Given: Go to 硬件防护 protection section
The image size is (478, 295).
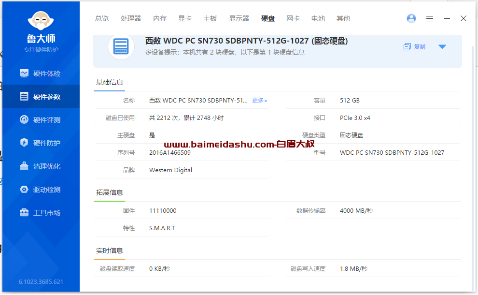Looking at the screenshot, I should 41,143.
